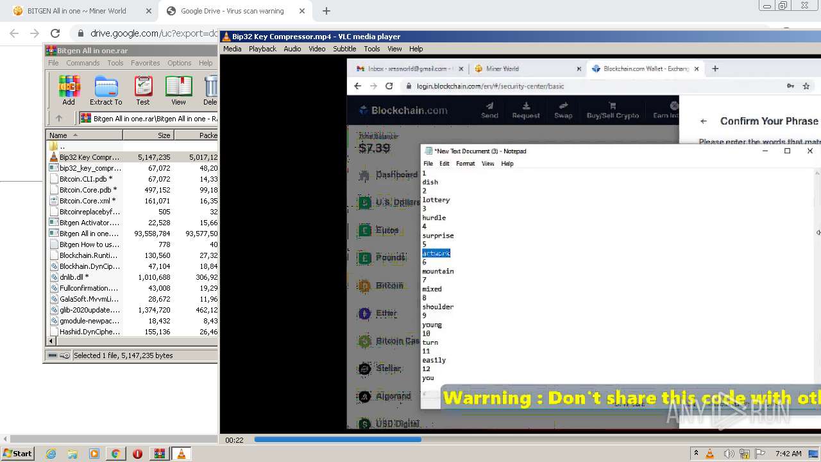Click the Test archive icon in WinRAR
Image resolution: width=821 pixels, height=462 pixels.
click(143, 90)
